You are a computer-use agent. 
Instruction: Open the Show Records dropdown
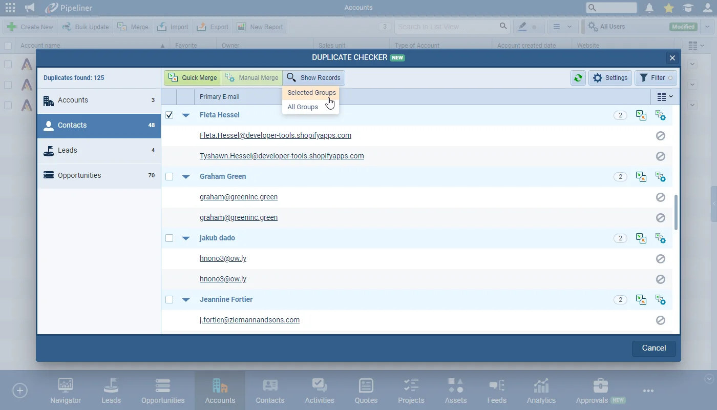(313, 78)
